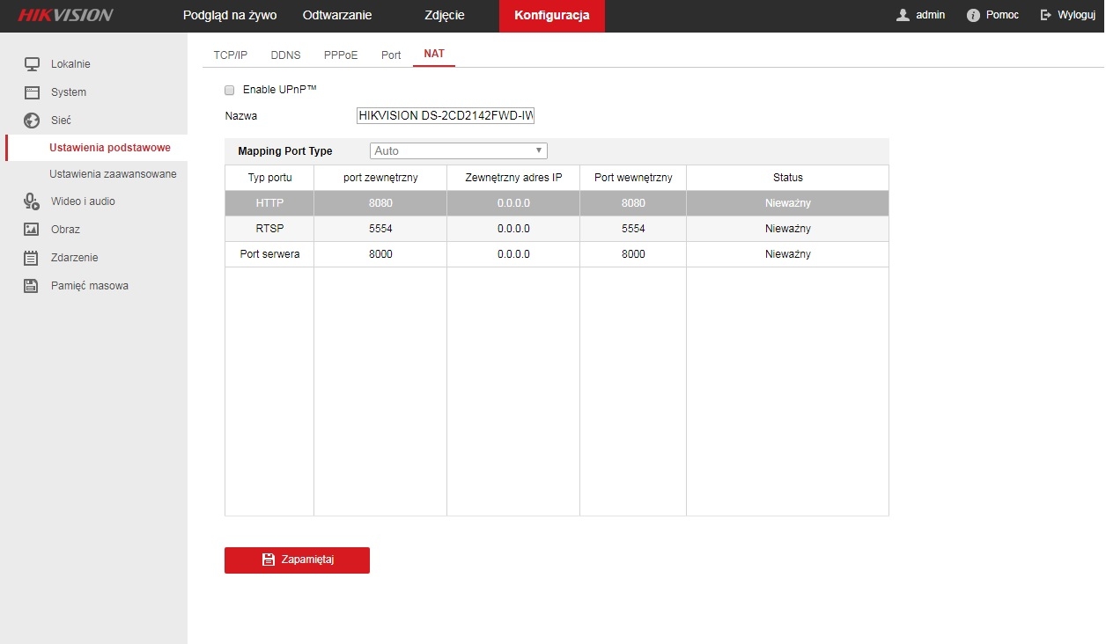Go to the PPPoE tab
This screenshot has width=1106, height=644.
pos(341,55)
